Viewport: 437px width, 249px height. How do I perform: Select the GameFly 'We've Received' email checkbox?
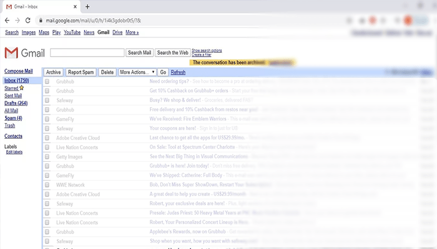[x=47, y=119]
